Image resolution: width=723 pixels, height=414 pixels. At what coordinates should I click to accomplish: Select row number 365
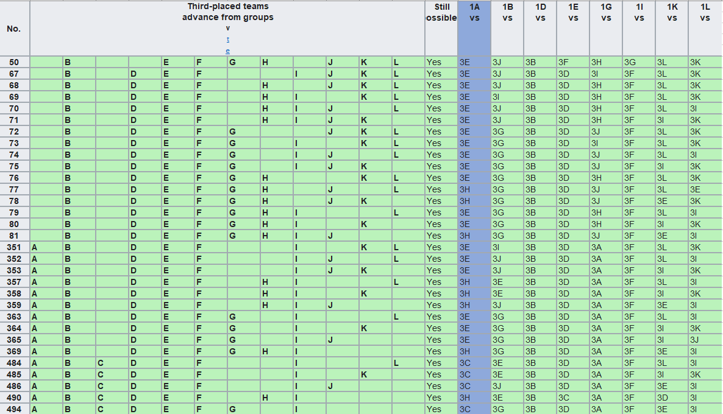[x=14, y=340]
